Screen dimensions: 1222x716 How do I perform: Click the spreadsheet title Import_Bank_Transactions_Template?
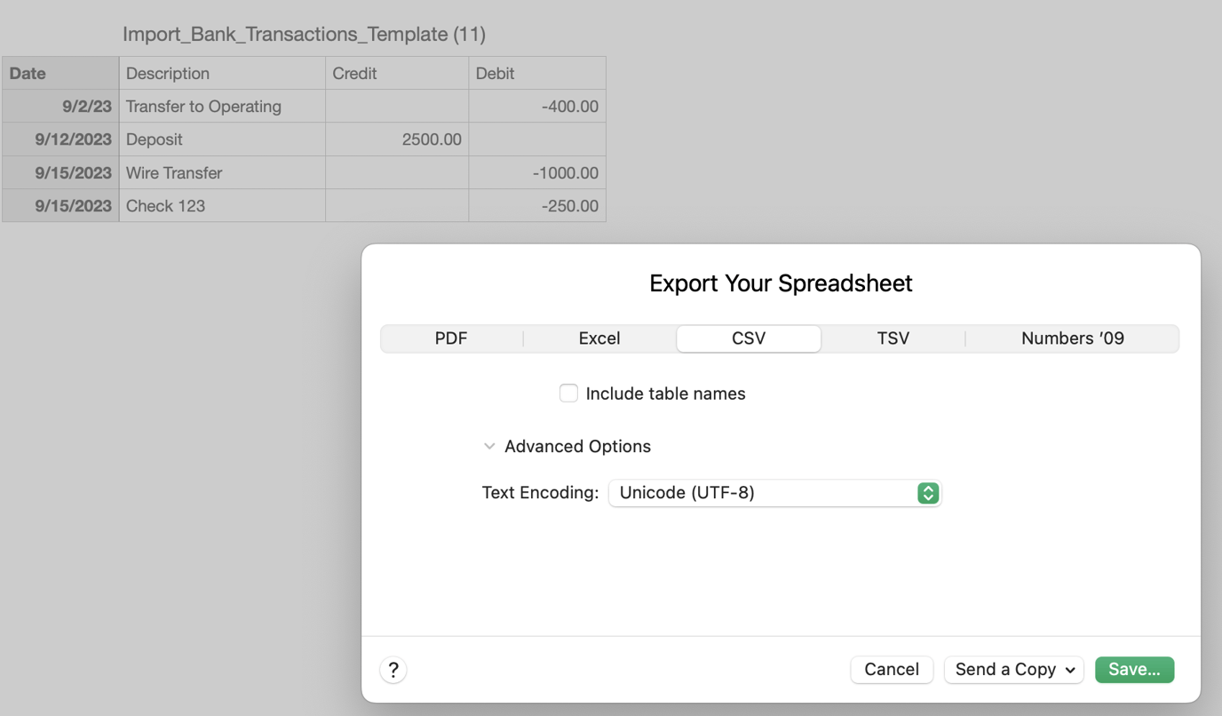coord(304,34)
